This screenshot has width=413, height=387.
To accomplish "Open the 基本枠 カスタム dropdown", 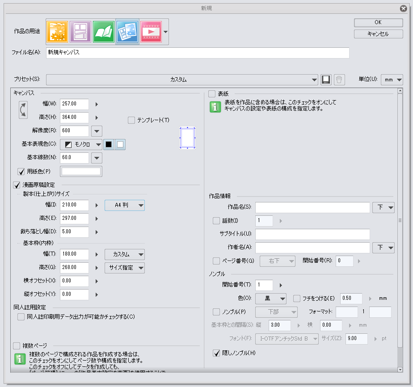I will (x=125, y=255).
